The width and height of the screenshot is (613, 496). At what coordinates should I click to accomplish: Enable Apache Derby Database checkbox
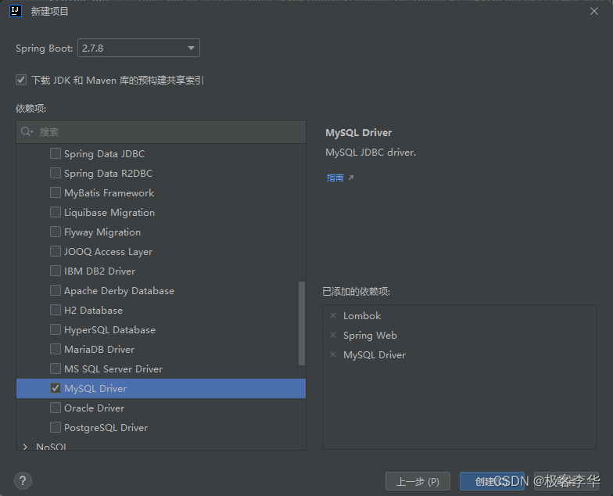[x=56, y=290]
